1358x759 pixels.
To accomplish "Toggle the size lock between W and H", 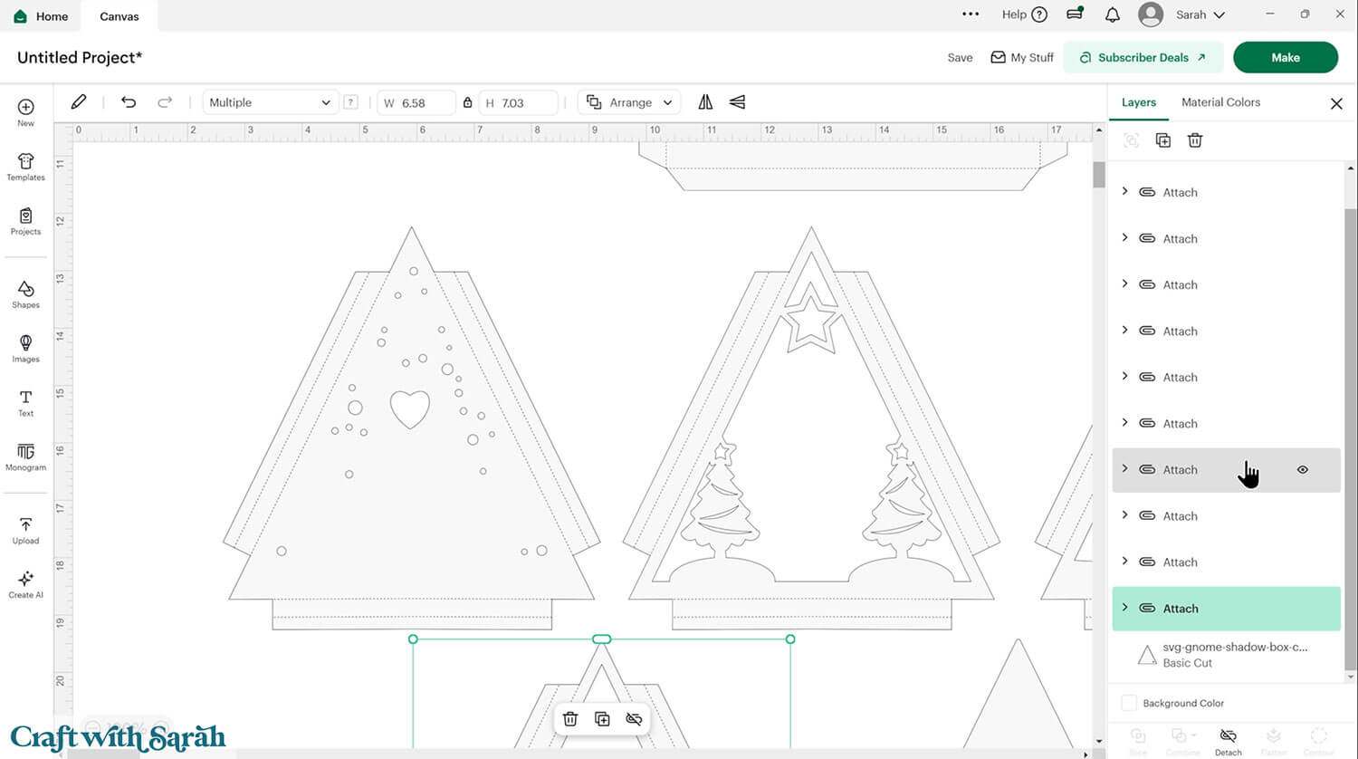I will tap(467, 103).
